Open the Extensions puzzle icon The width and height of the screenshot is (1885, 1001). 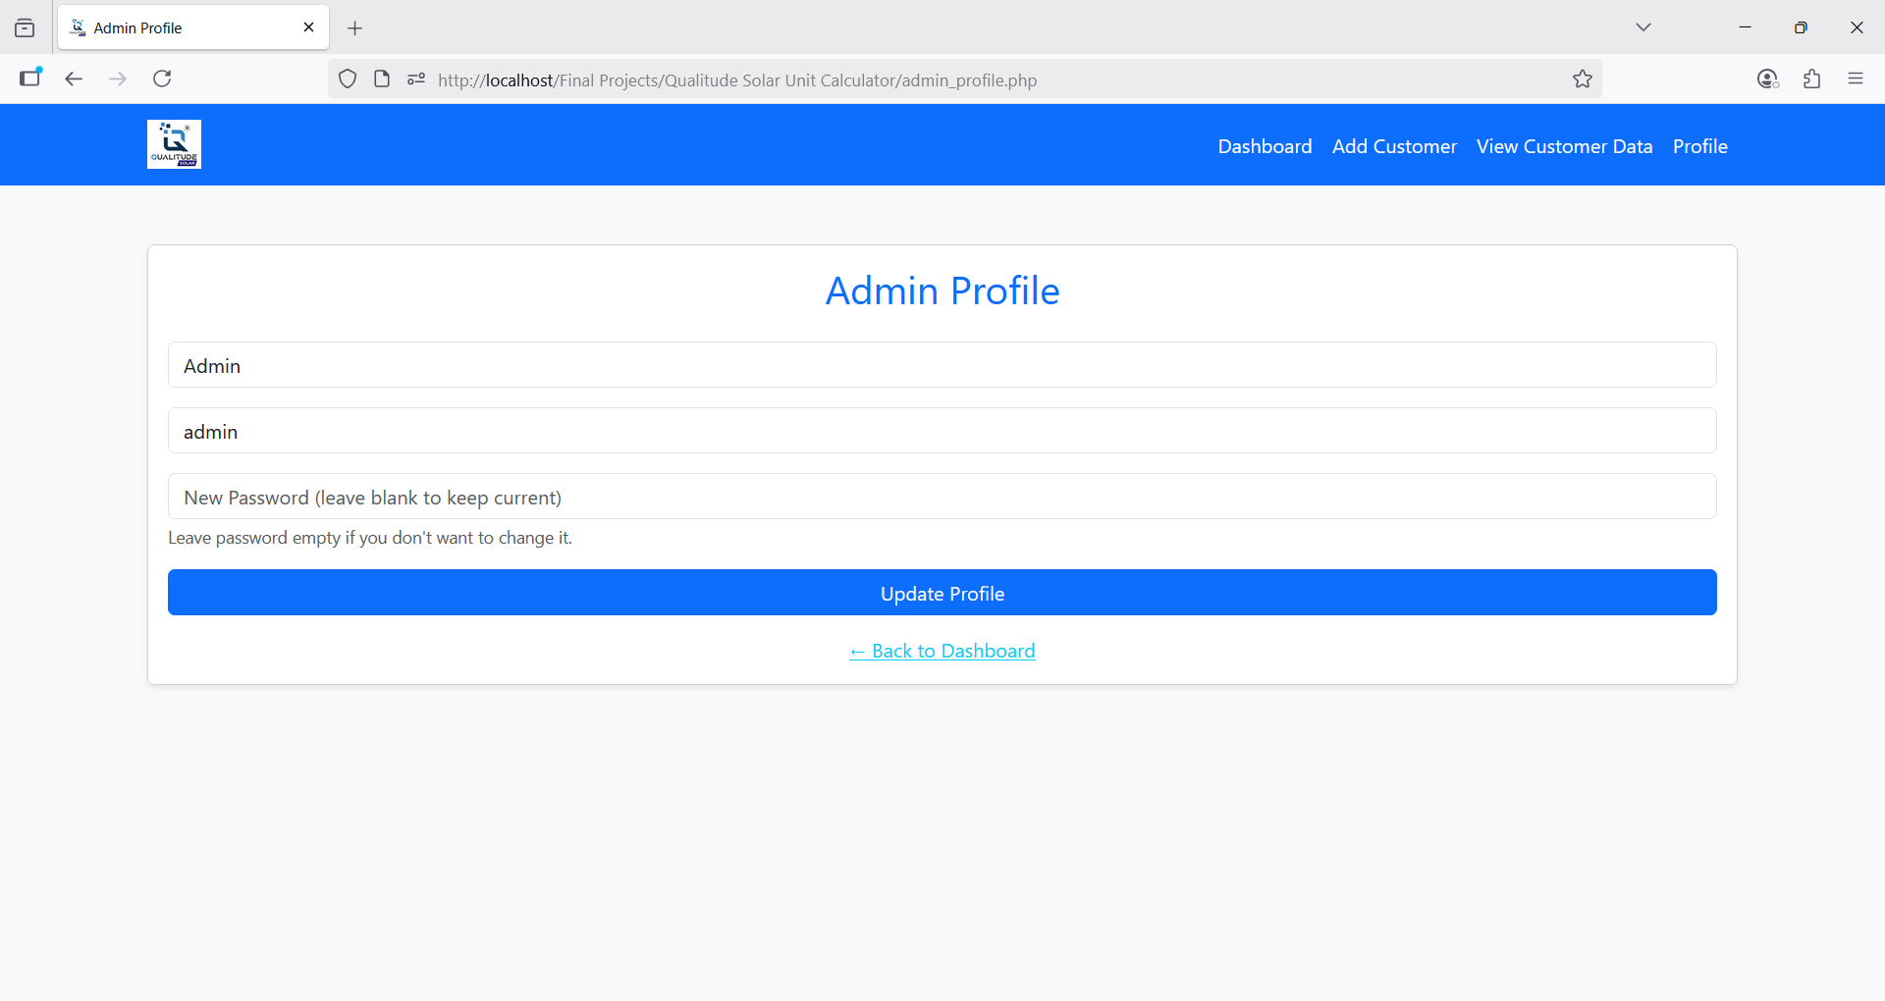[x=1811, y=79]
